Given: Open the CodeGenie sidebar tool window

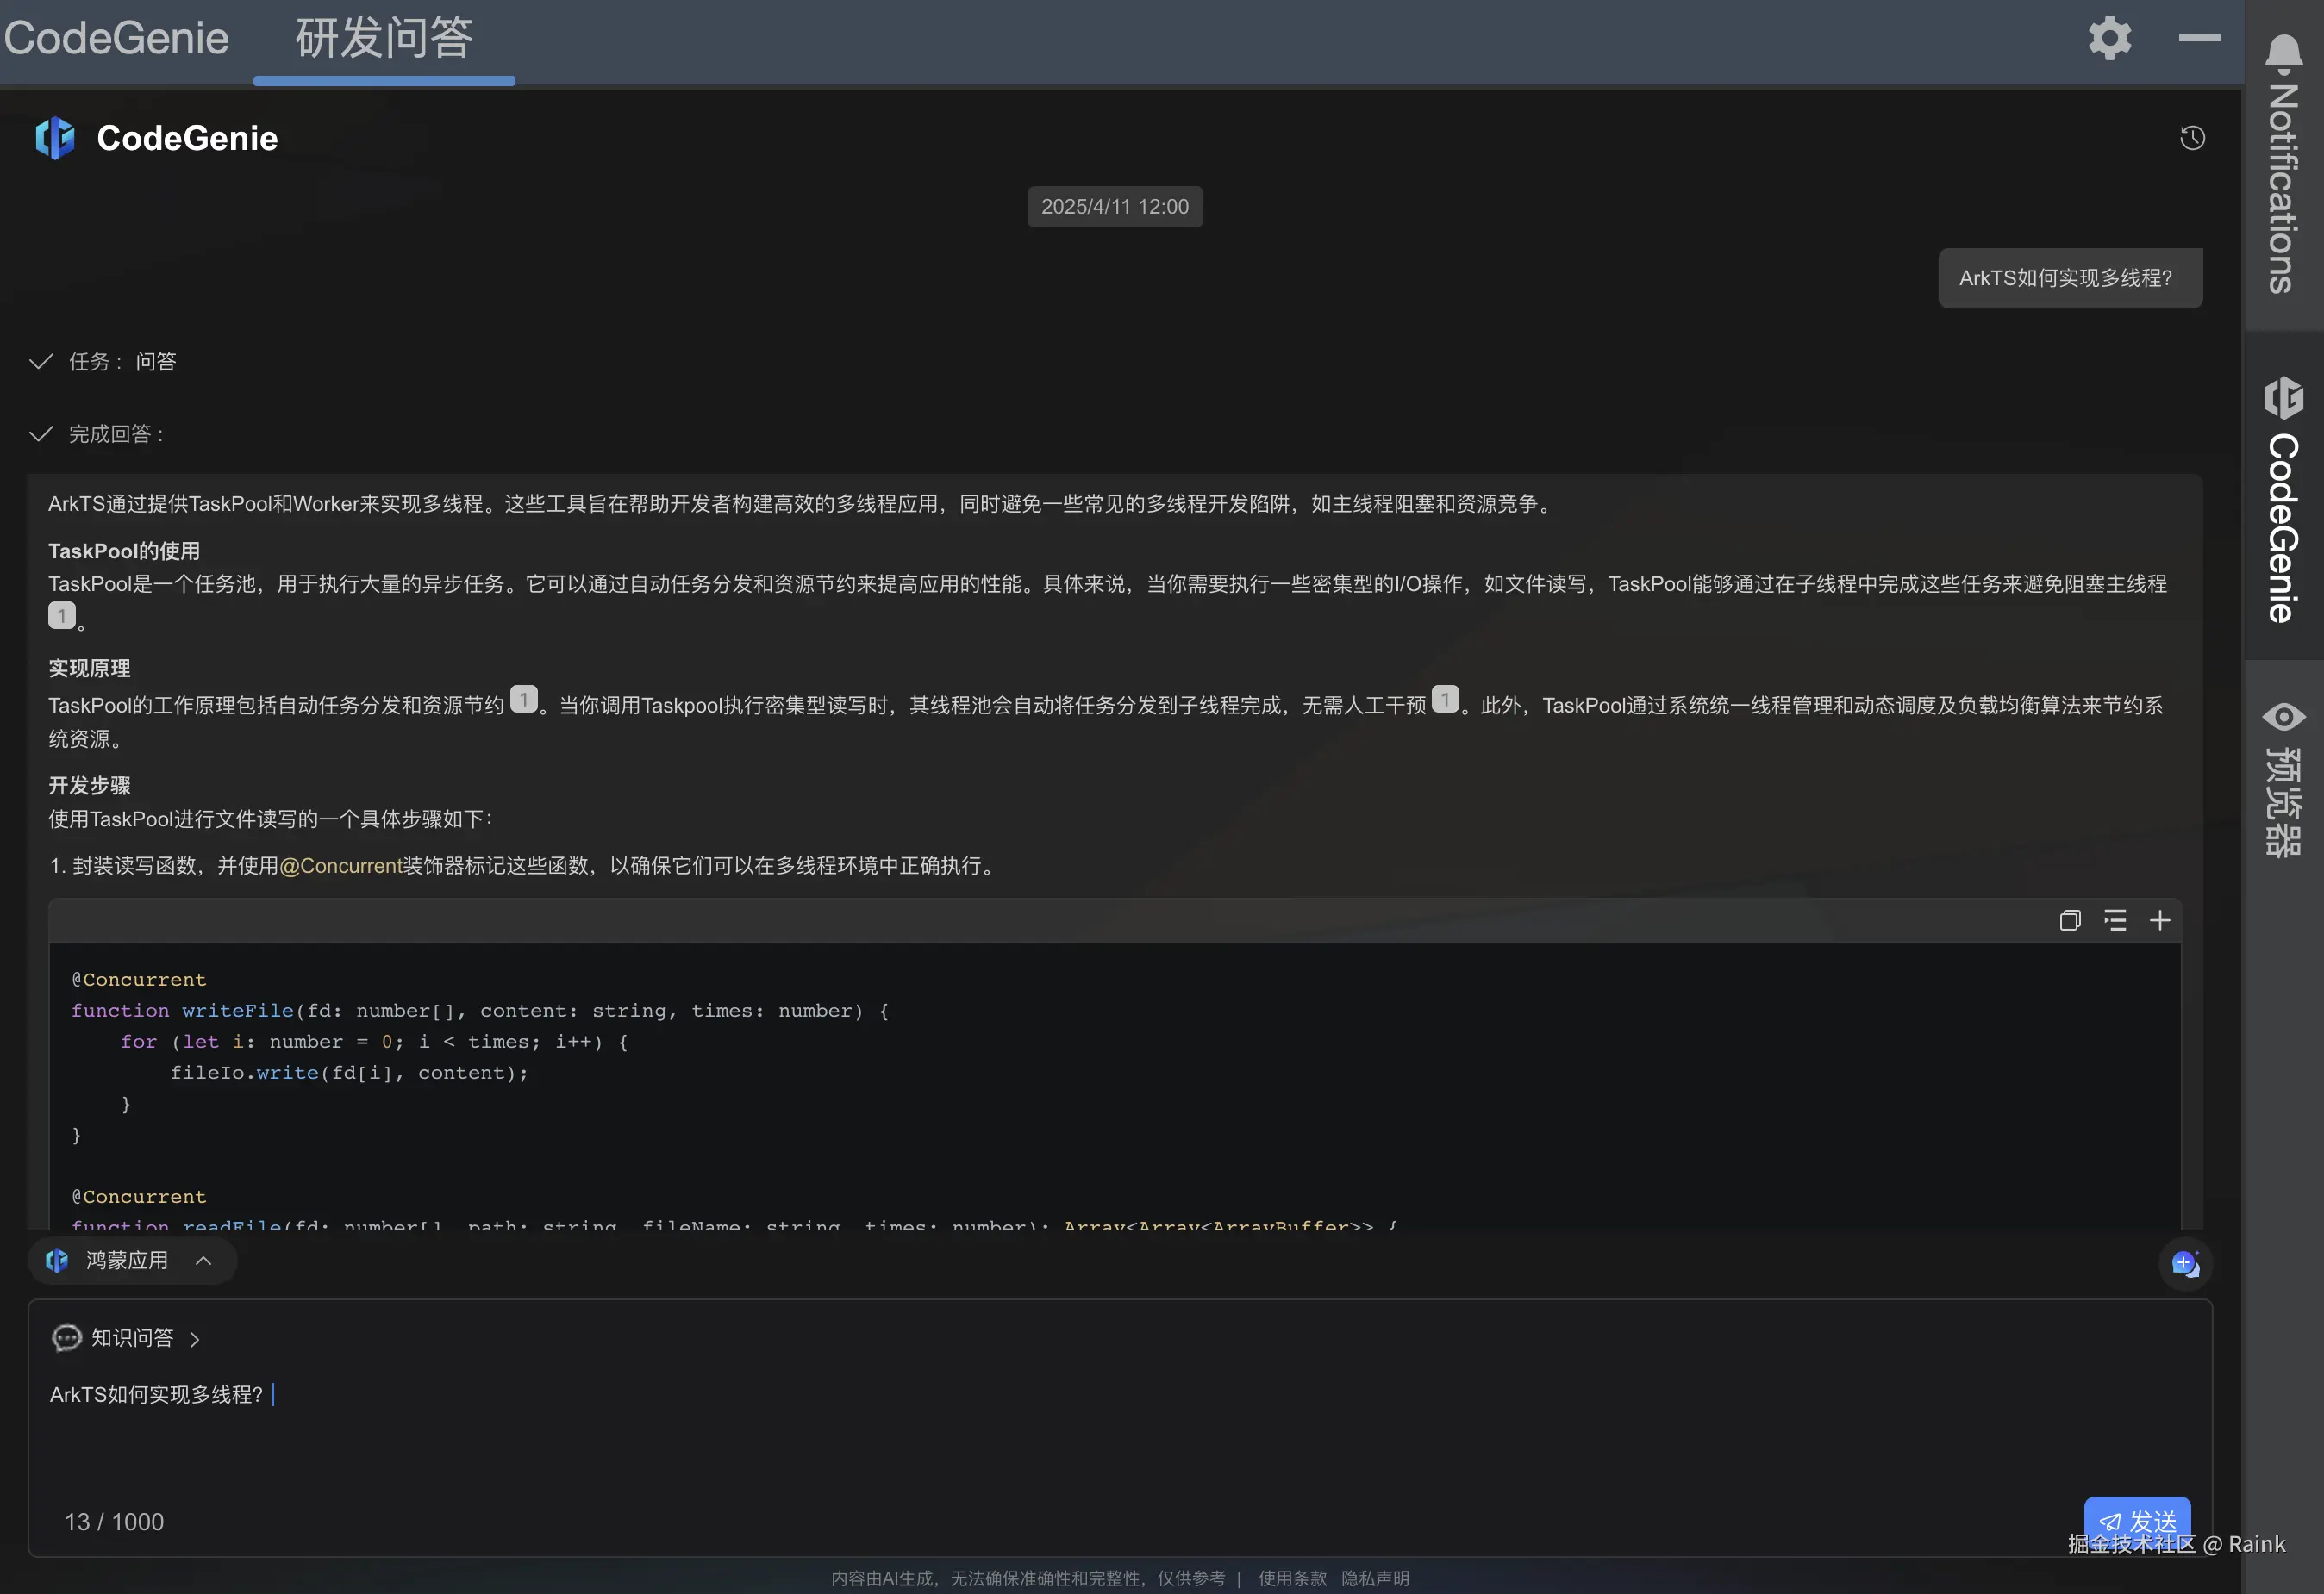Looking at the screenshot, I should pos(2283,500).
